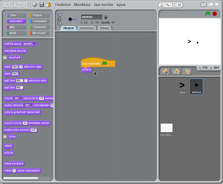223x184 pixels.
Task: Select the Muuttujat block category
Action: 39,33
